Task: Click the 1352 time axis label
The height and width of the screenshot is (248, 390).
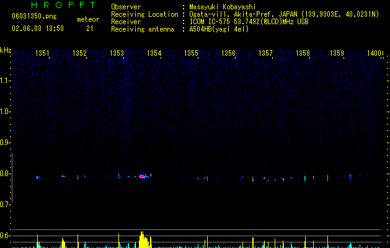Action: pos(79,53)
